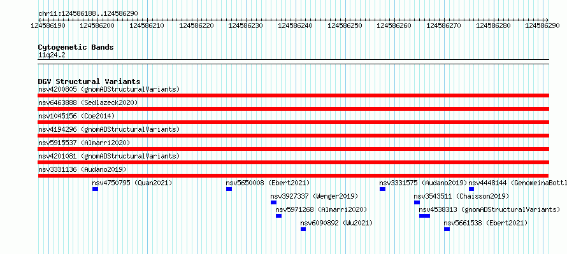Screen dimensions: 567x254
Task: Select the red bar under nsv4200805
Action: pyautogui.click(x=293, y=95)
